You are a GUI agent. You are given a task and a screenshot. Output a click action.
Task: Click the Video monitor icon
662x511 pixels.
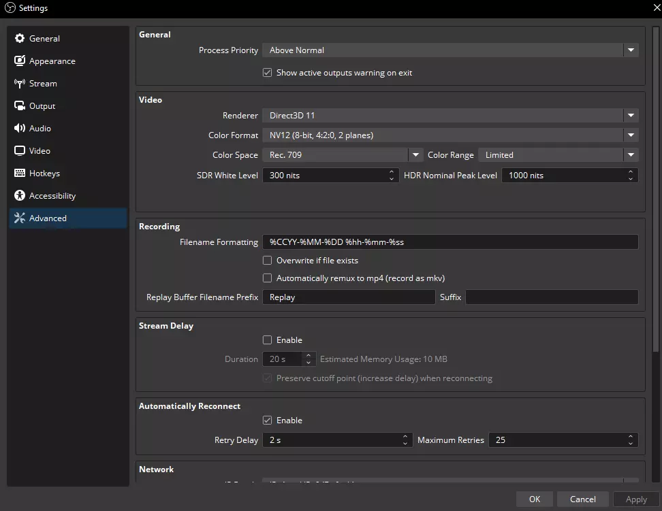point(20,151)
